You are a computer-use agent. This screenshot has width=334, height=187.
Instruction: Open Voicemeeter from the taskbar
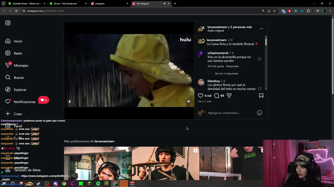pyautogui.click(x=132, y=184)
